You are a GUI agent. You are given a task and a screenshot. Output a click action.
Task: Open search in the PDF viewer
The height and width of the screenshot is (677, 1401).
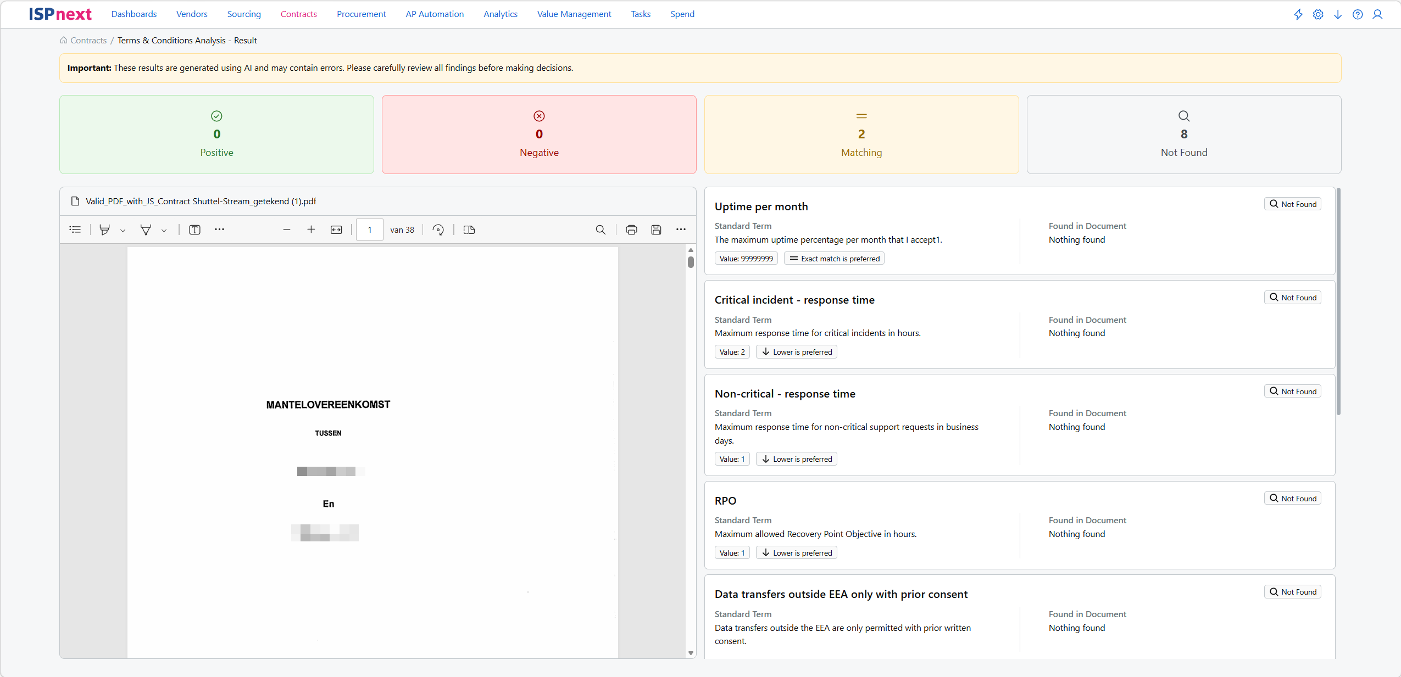tap(601, 230)
